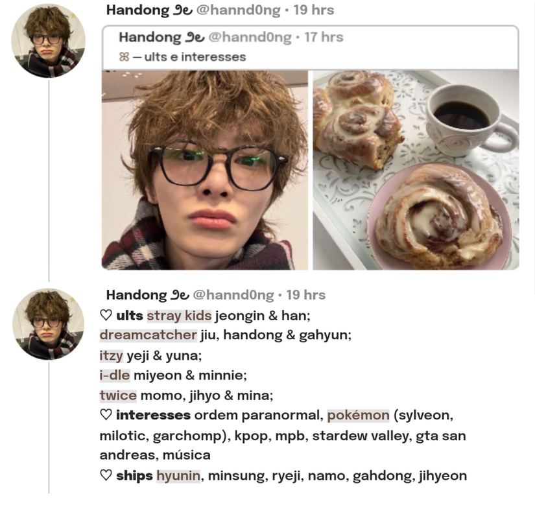Open the cinnamon rolls and coffee photo
This screenshot has height=507, width=535.
tap(416, 170)
